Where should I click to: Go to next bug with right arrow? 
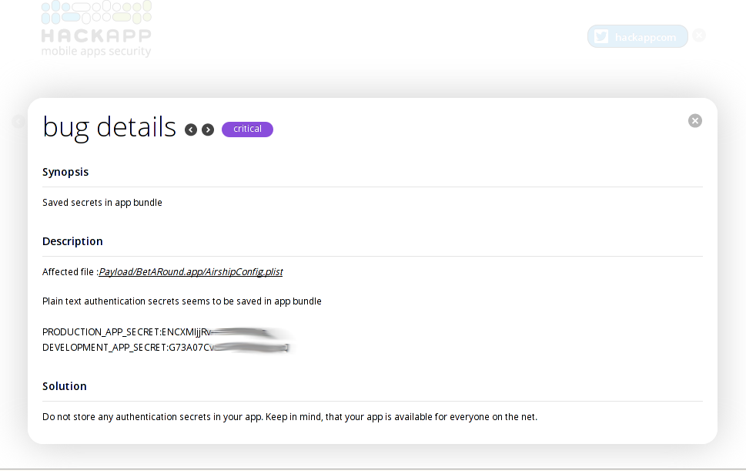click(x=208, y=130)
